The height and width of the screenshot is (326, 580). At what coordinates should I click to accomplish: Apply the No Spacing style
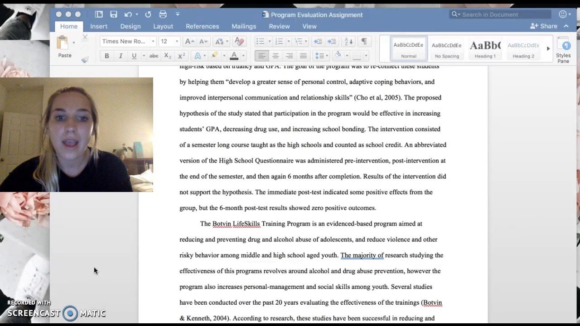tap(447, 49)
